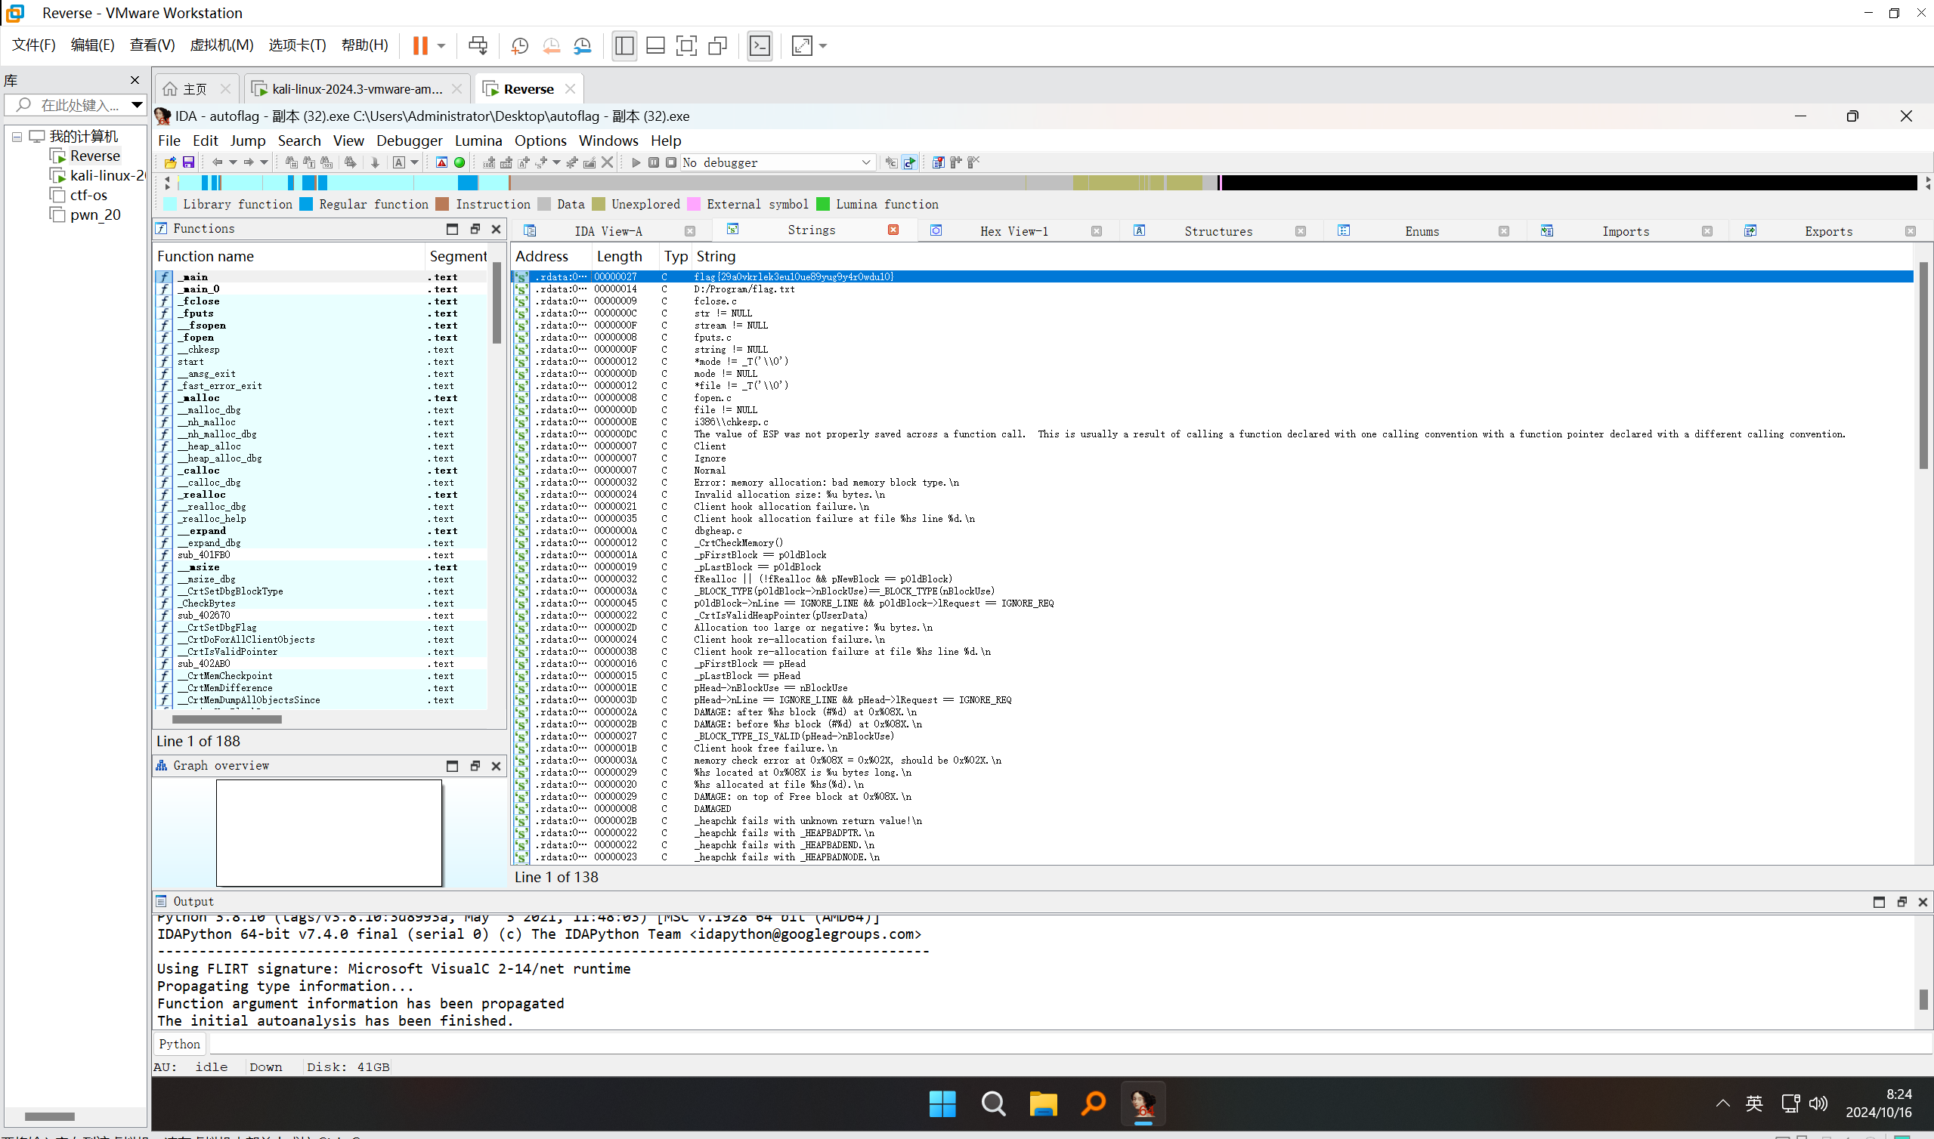Click the start process play icon
1934x1139 pixels.
point(636,162)
